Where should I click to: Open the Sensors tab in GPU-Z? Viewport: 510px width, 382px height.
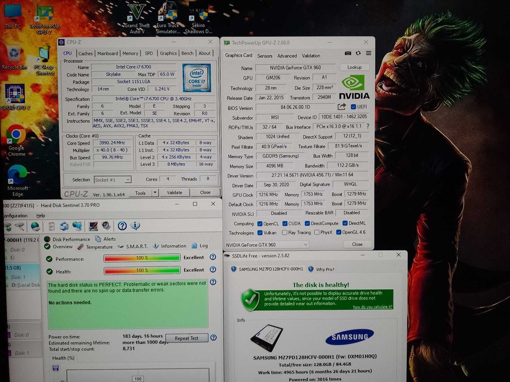click(265, 56)
